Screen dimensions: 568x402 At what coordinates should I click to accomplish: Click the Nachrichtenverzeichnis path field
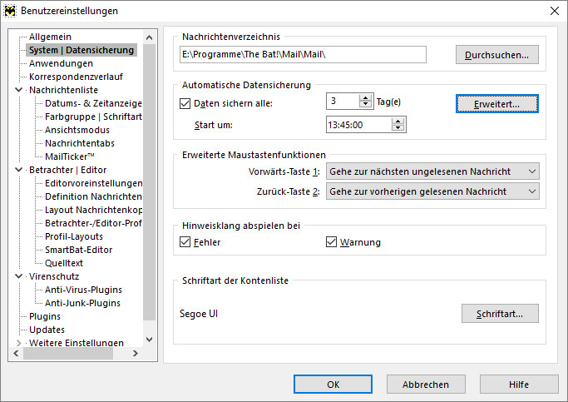303,55
